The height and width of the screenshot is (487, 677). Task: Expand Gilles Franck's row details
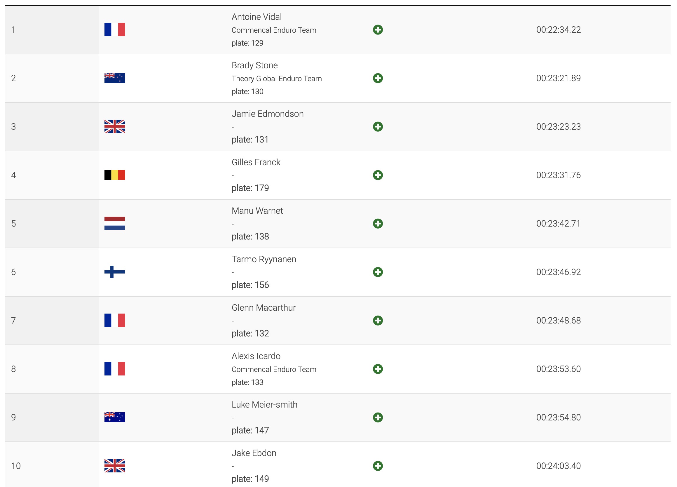coord(378,175)
